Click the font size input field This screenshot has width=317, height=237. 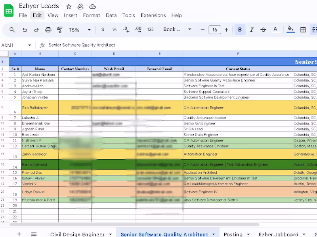pyautogui.click(x=215, y=30)
